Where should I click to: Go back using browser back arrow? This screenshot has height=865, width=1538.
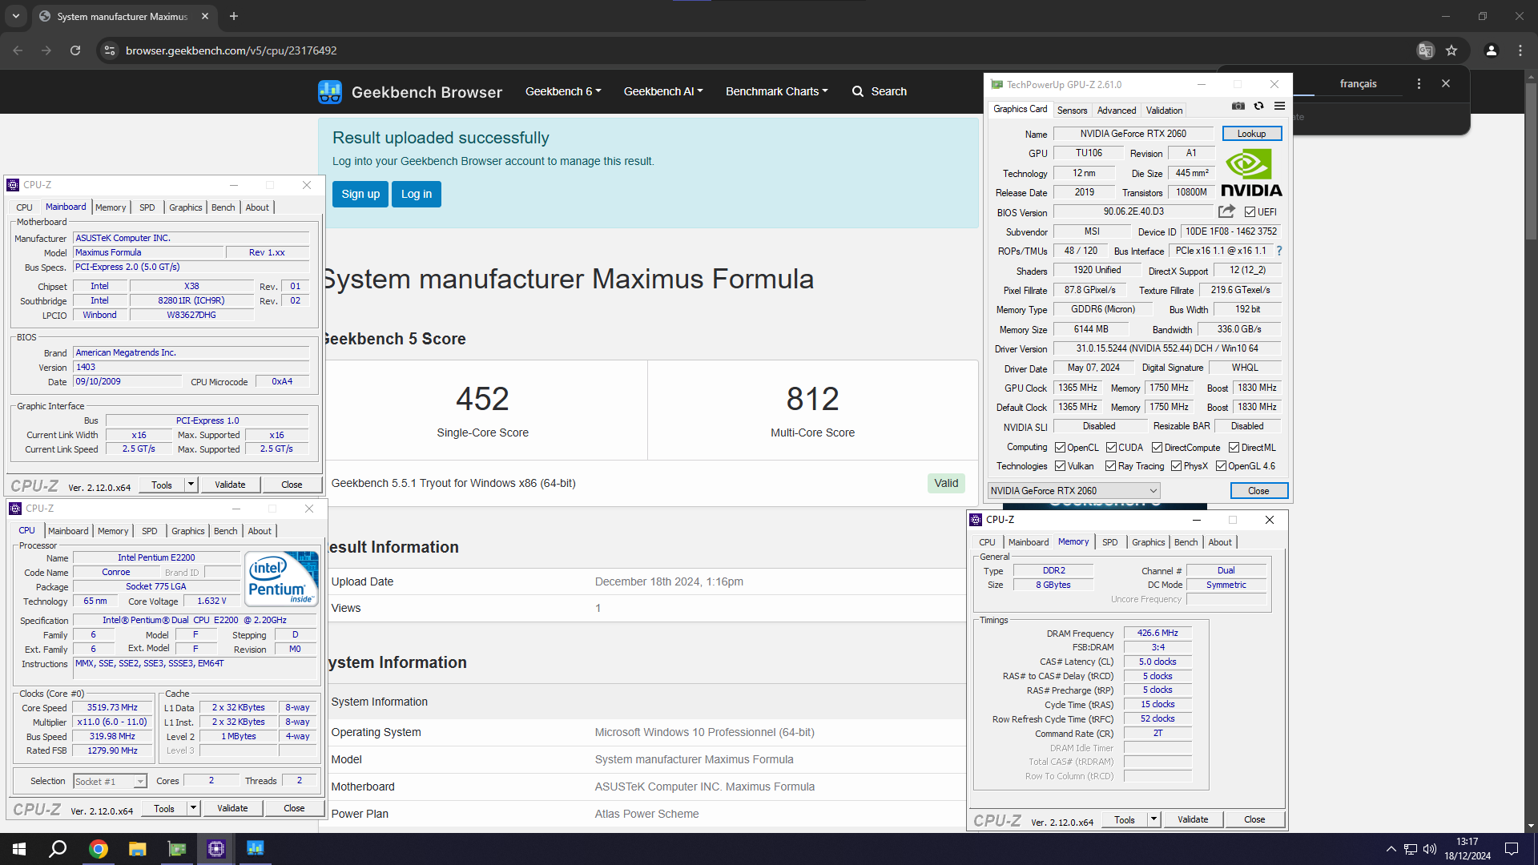click(18, 50)
